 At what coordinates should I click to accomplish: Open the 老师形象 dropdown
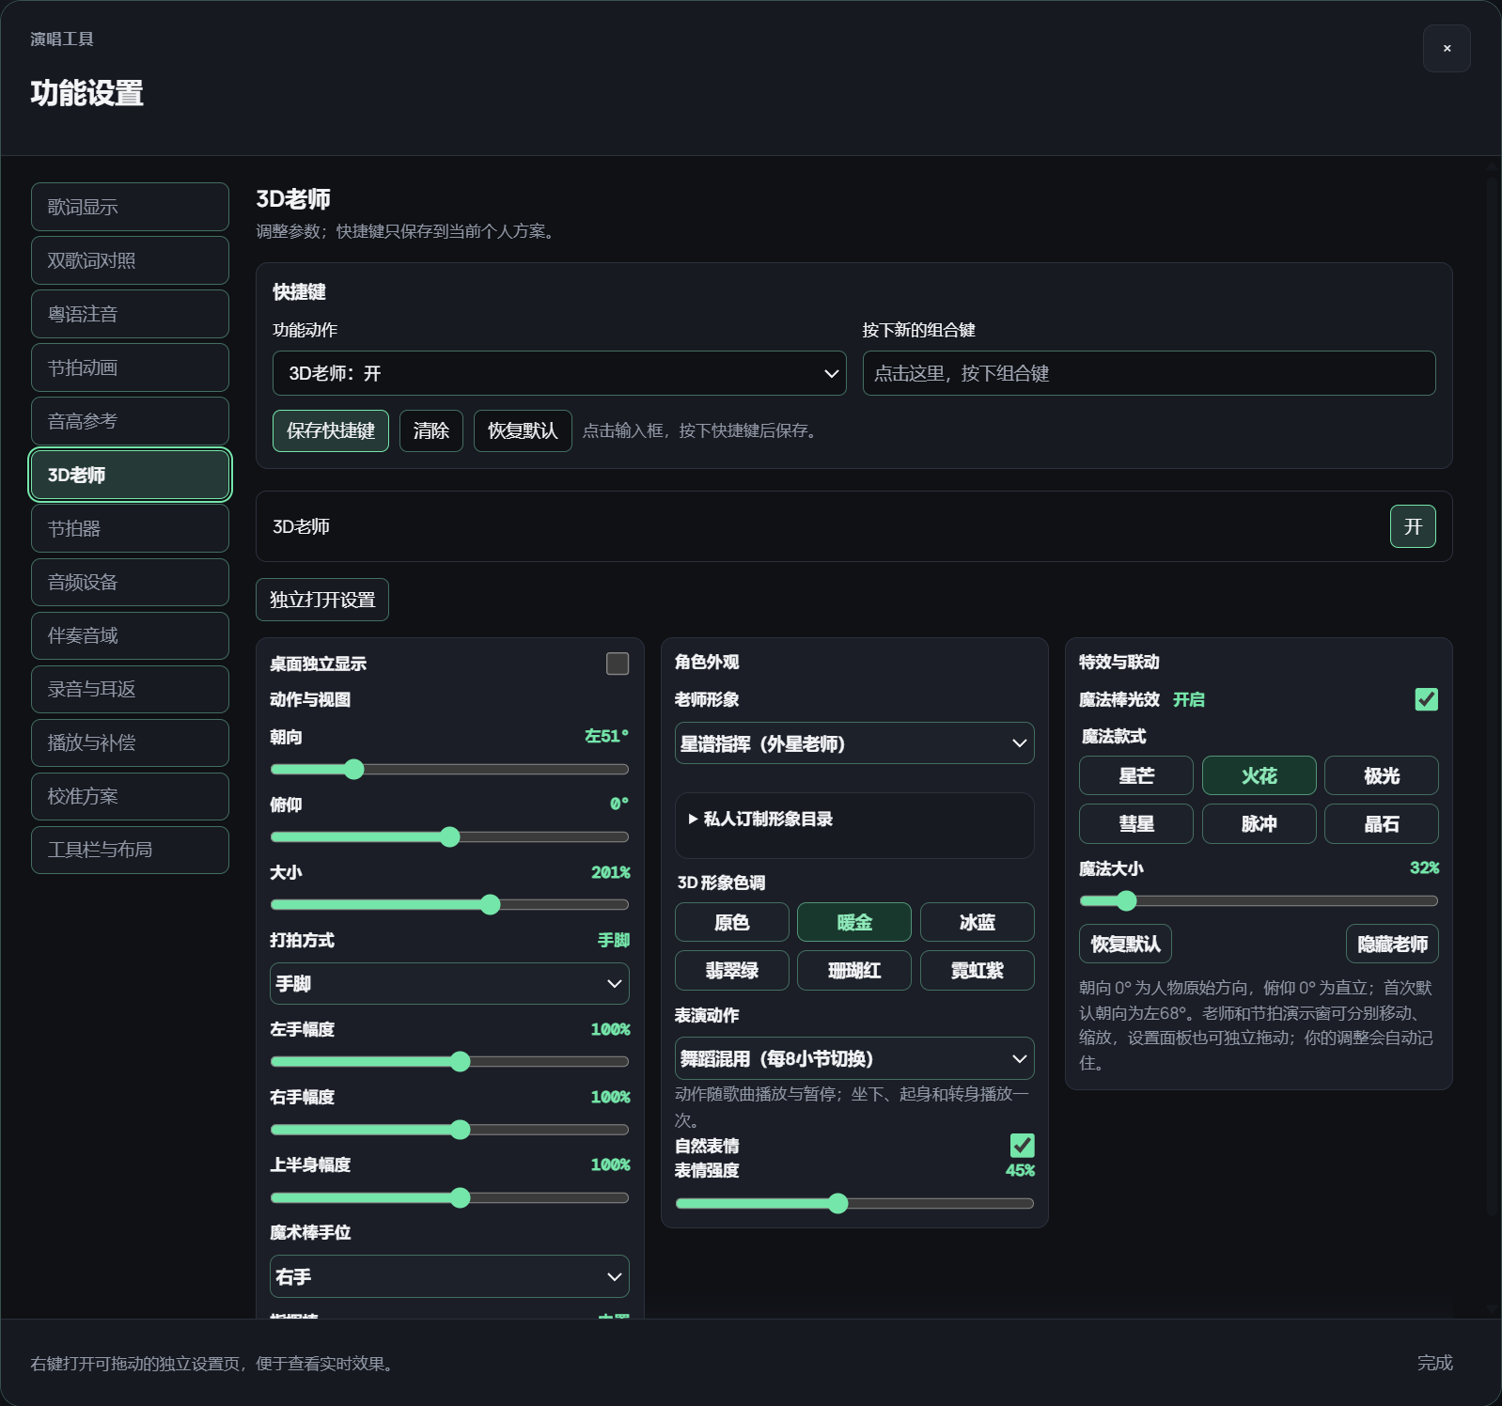point(854,743)
